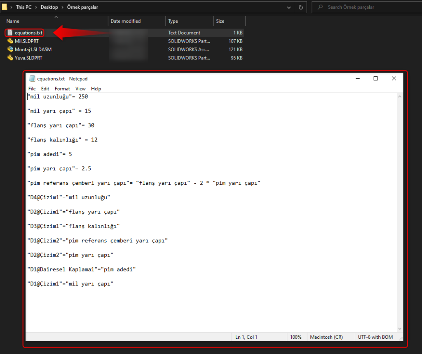Open the Notepad Help menu
The height and width of the screenshot is (354, 422).
click(x=96, y=89)
